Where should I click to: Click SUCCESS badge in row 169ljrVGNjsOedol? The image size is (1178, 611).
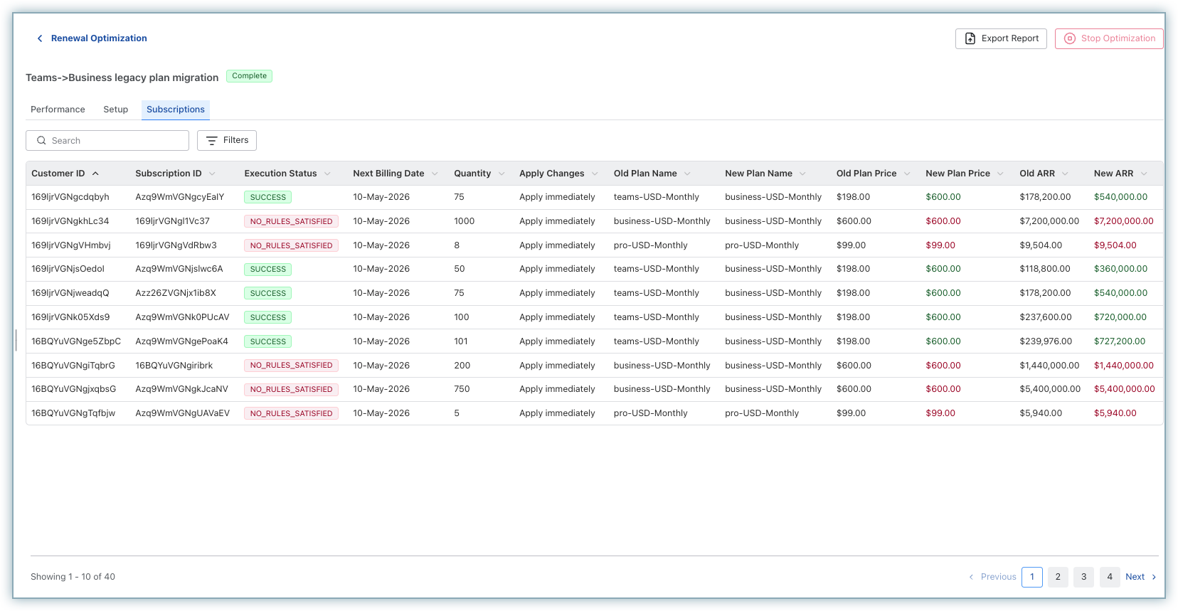[x=267, y=270]
